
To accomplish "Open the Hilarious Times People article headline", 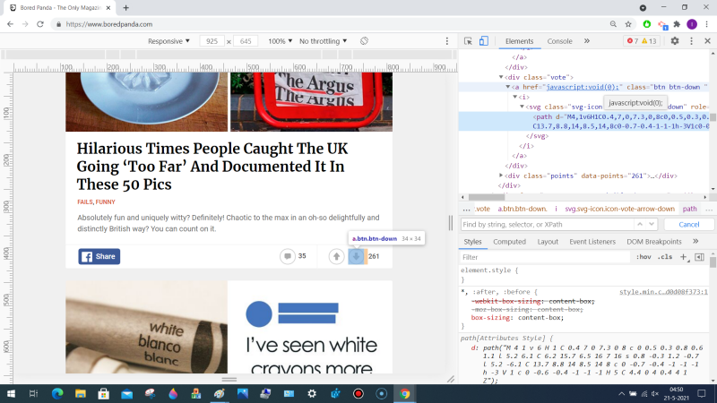I will (212, 167).
